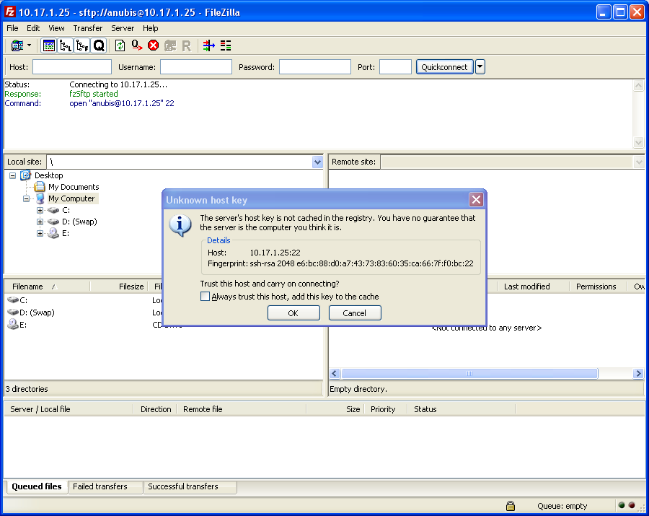Open the Quickconnect history dropdown arrow
Screen dimensions: 649x516
[x=480, y=66]
